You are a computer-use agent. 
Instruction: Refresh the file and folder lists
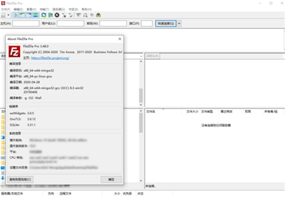(x=44, y=15)
